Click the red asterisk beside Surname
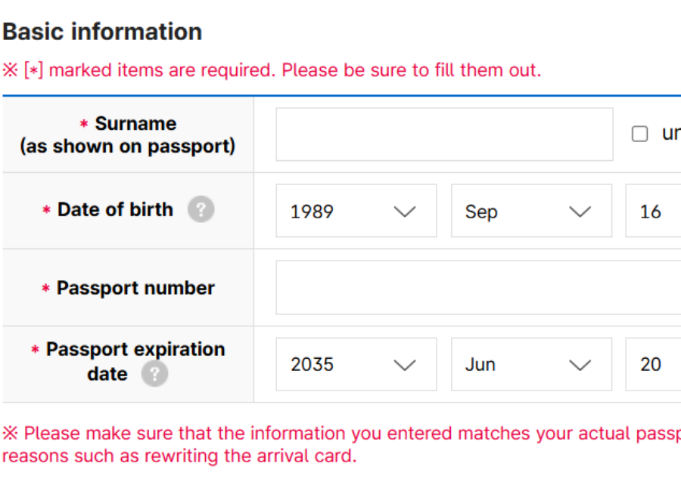This screenshot has width=681, height=491. [84, 124]
